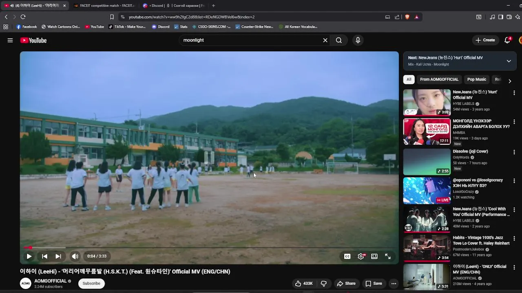
Task: Play the video
Action: point(29,256)
